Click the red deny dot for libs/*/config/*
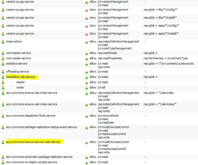This screenshot has height=165, width=198. click(86, 11)
